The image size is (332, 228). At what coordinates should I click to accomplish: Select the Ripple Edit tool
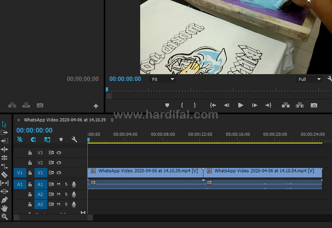point(4,149)
